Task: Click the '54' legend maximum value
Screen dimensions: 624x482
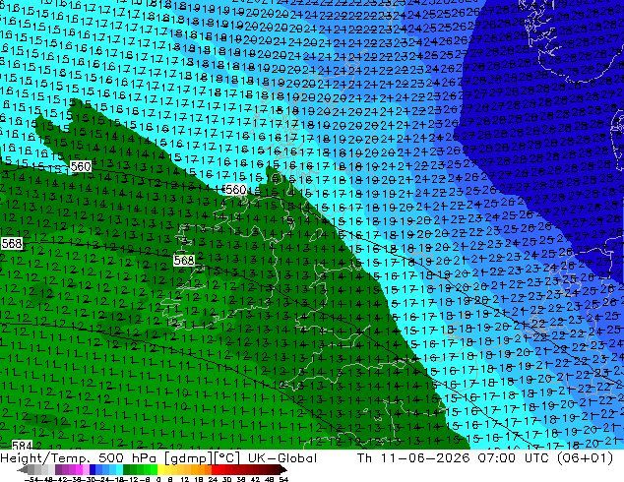Action: [283, 479]
